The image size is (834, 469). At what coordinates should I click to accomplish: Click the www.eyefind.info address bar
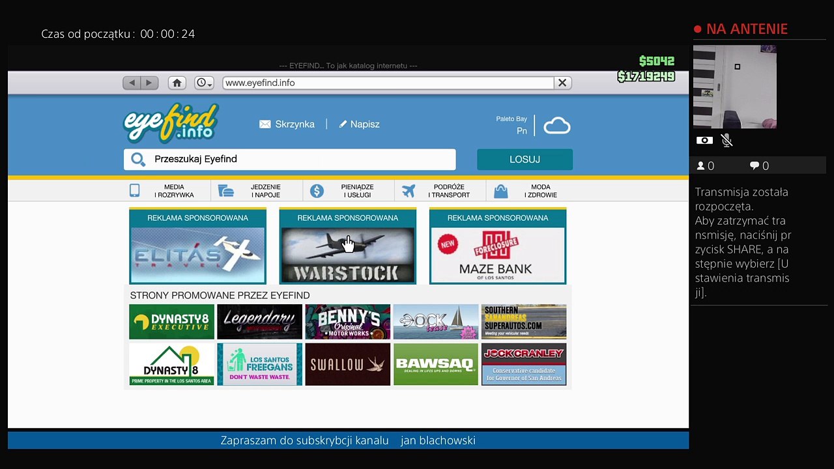pyautogui.click(x=388, y=83)
